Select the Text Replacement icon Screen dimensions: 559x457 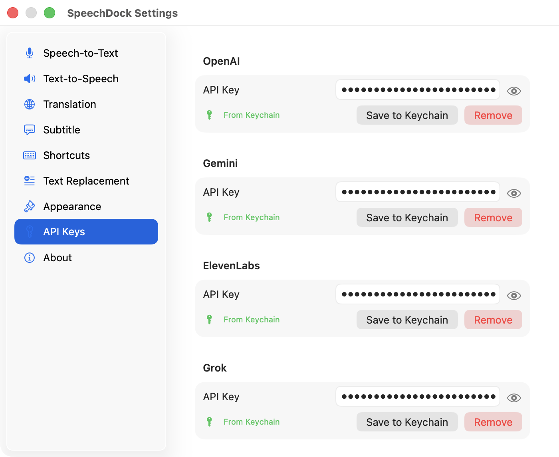(29, 181)
